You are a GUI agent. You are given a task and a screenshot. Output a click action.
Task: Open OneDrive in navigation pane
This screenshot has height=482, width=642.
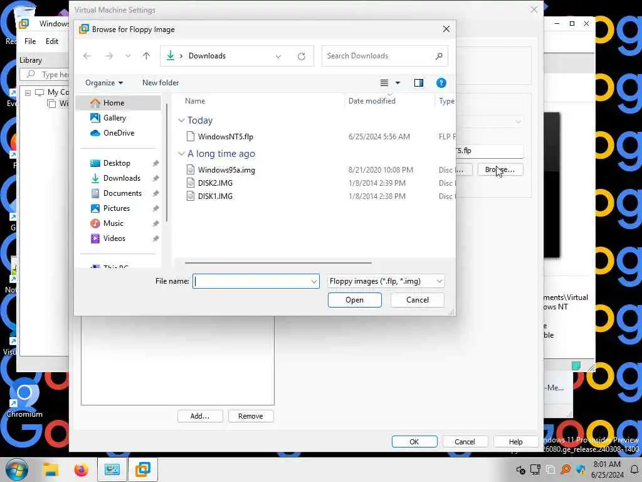118,133
